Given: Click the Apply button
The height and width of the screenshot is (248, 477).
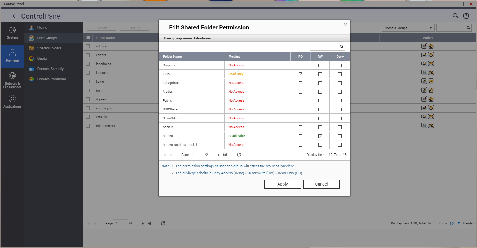Looking at the screenshot, I should pos(282,184).
